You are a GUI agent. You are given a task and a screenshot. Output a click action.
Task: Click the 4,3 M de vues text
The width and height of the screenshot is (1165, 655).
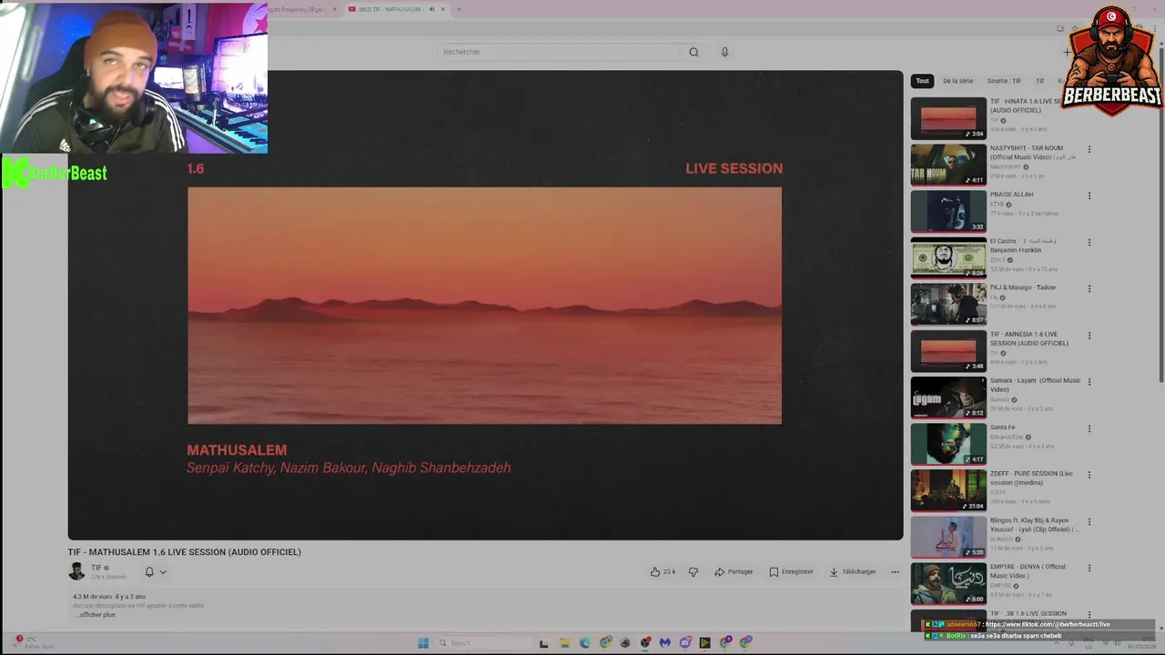coord(92,597)
